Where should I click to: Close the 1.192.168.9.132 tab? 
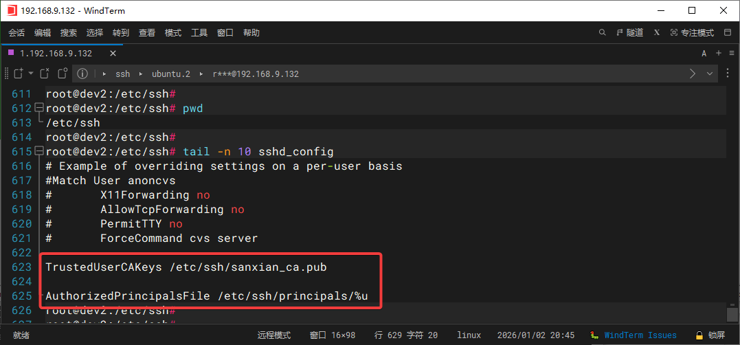(113, 53)
